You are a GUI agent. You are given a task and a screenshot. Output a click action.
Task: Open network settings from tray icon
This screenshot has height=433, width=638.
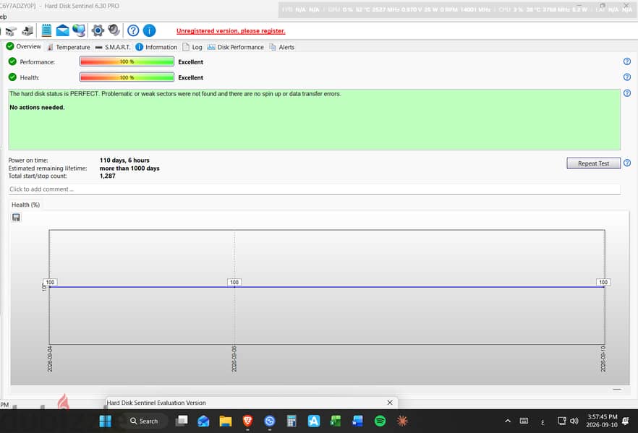coord(562,421)
